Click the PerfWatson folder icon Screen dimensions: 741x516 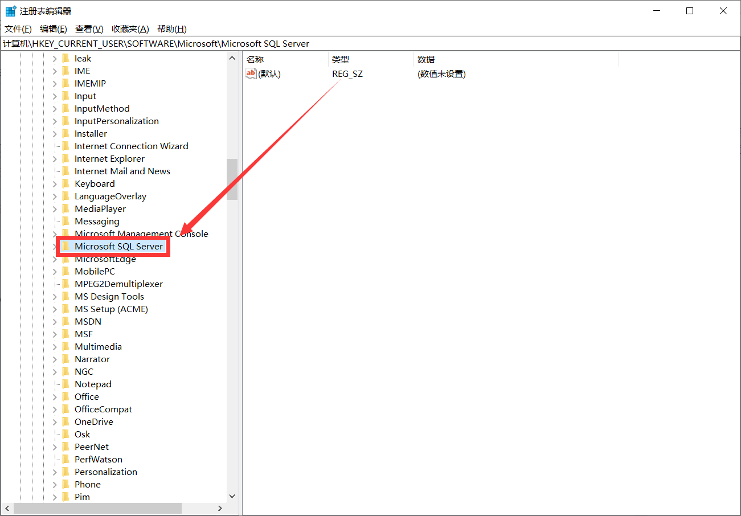[66, 459]
